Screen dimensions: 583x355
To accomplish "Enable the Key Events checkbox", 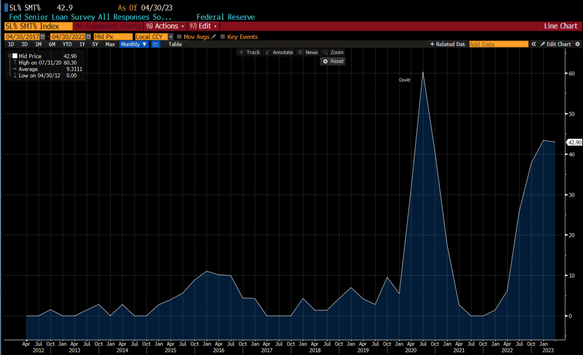I will click(x=223, y=37).
